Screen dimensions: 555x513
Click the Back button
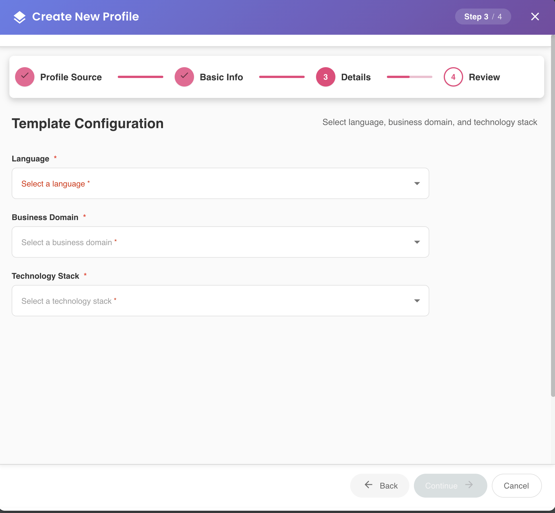click(x=379, y=485)
